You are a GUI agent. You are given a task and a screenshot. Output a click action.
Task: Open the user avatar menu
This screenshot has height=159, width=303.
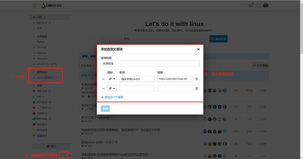click(x=266, y=5)
